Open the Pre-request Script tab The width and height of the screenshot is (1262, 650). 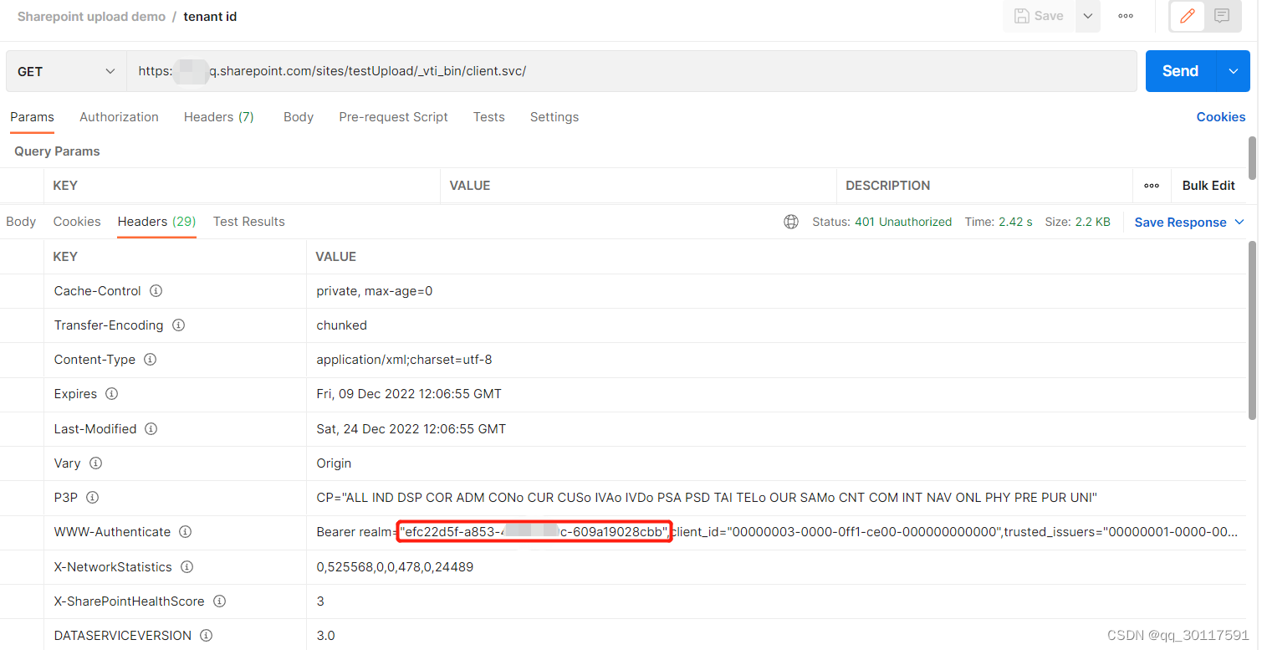pyautogui.click(x=393, y=117)
